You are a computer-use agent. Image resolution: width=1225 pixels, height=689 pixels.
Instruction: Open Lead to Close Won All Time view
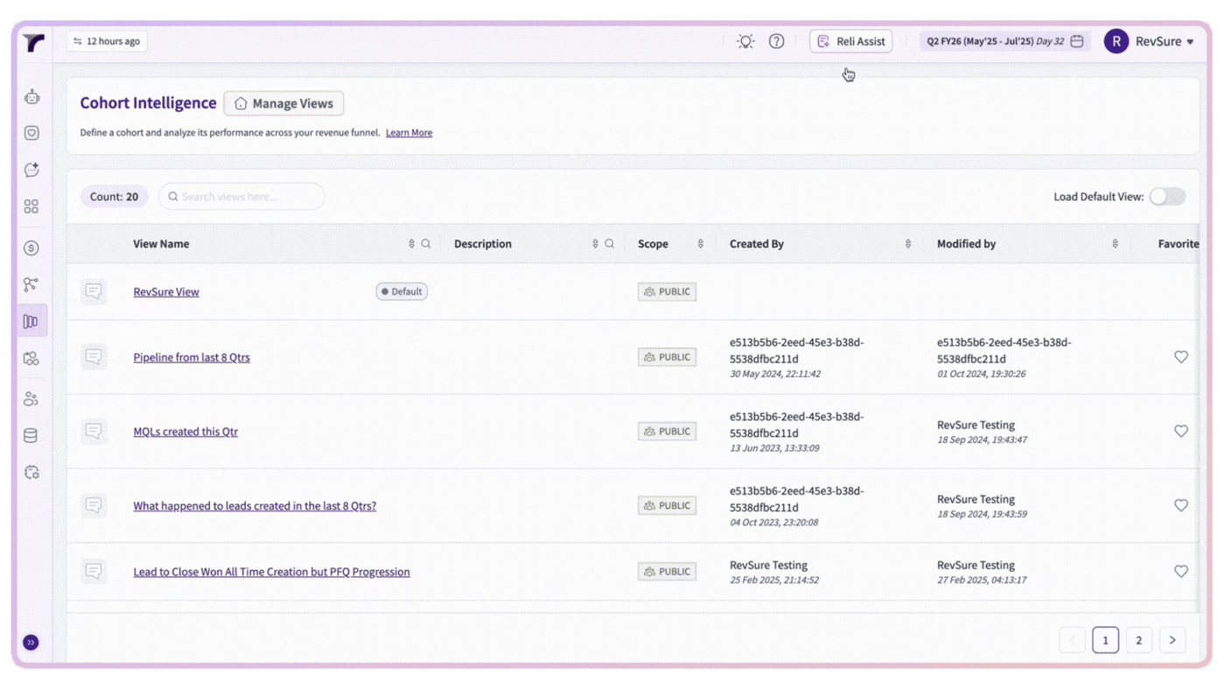[x=271, y=572]
